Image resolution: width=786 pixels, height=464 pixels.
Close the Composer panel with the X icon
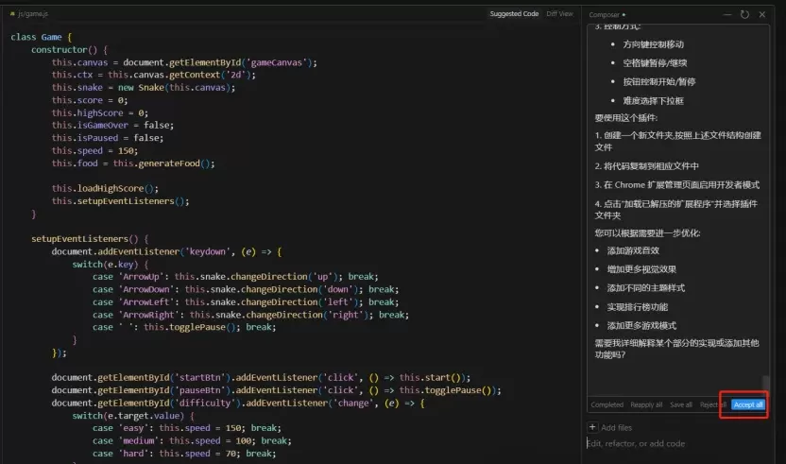762,14
